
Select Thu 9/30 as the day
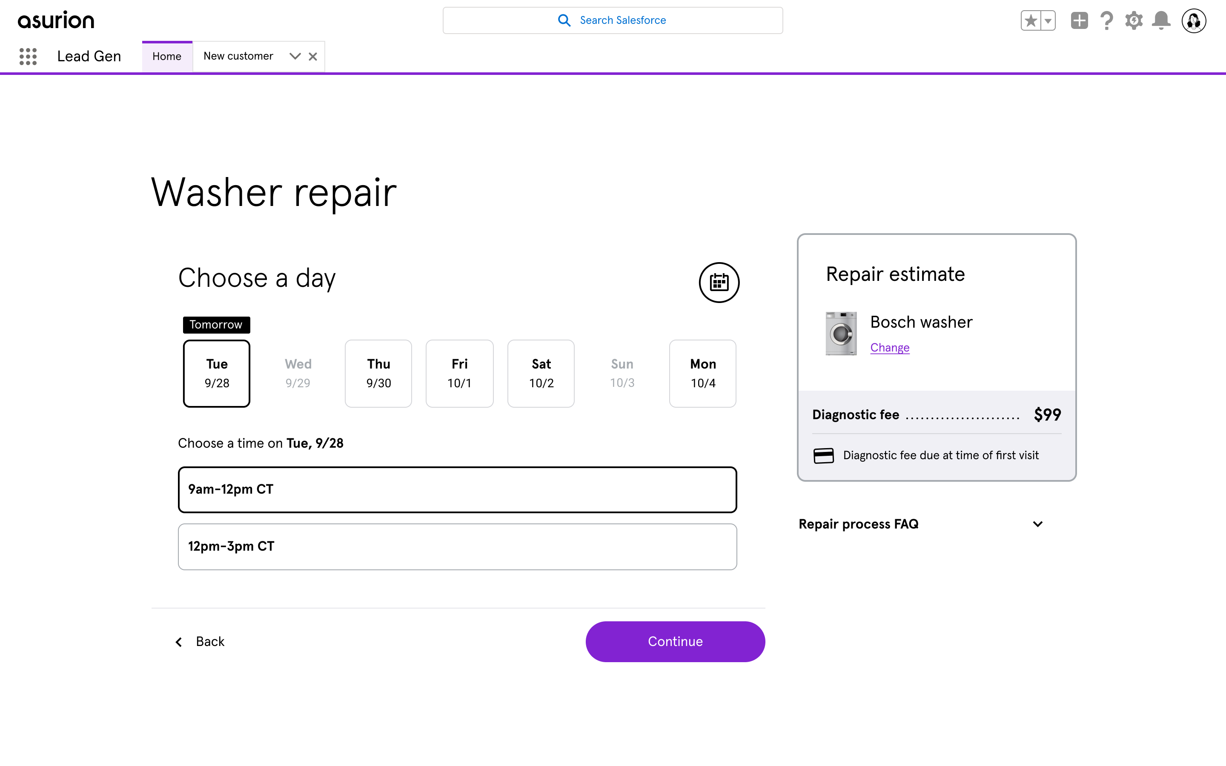coord(378,373)
